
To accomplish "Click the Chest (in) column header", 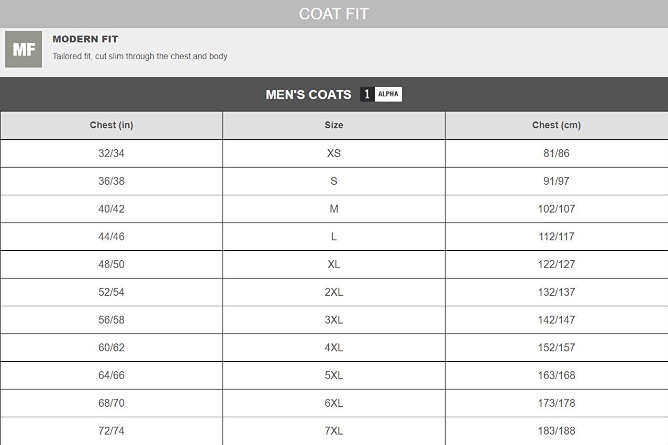I will [112, 125].
